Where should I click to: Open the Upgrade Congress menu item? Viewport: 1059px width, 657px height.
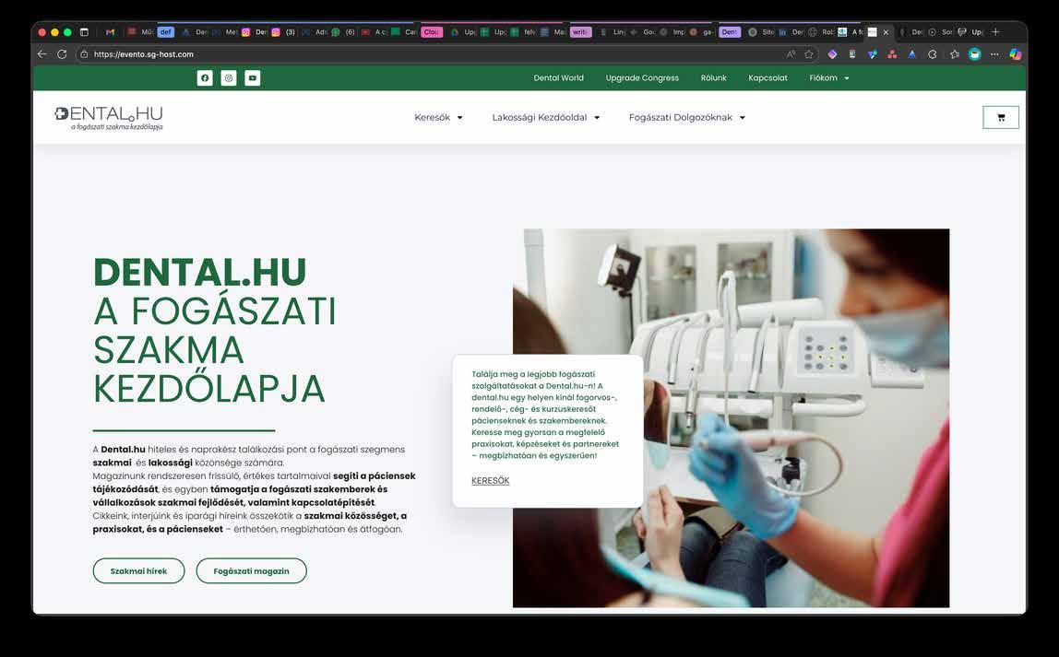tap(642, 78)
